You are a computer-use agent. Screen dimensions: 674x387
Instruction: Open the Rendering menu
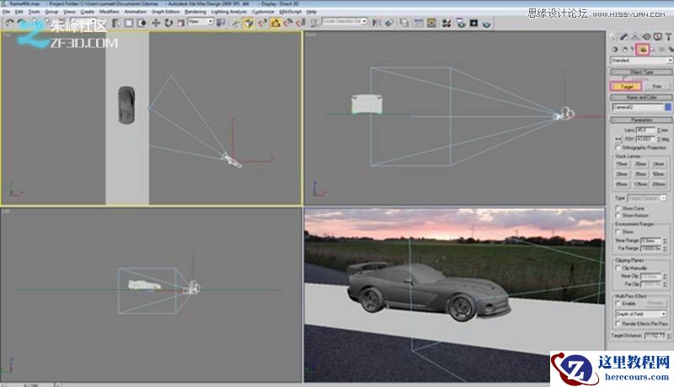click(195, 12)
